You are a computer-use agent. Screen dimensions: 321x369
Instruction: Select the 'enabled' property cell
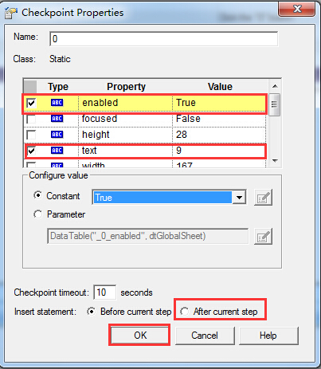point(125,103)
